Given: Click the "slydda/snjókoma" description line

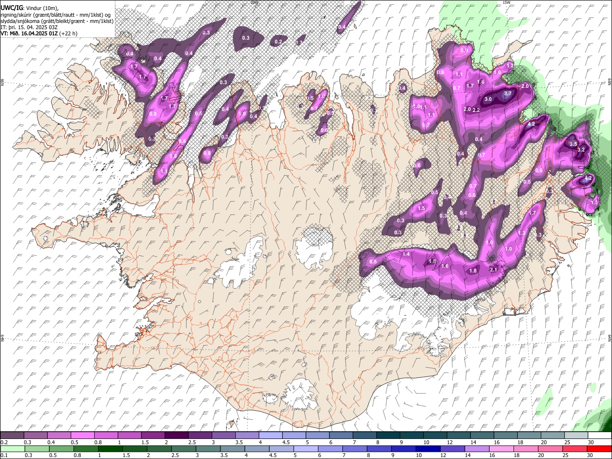Looking at the screenshot, I should [x=57, y=21].
